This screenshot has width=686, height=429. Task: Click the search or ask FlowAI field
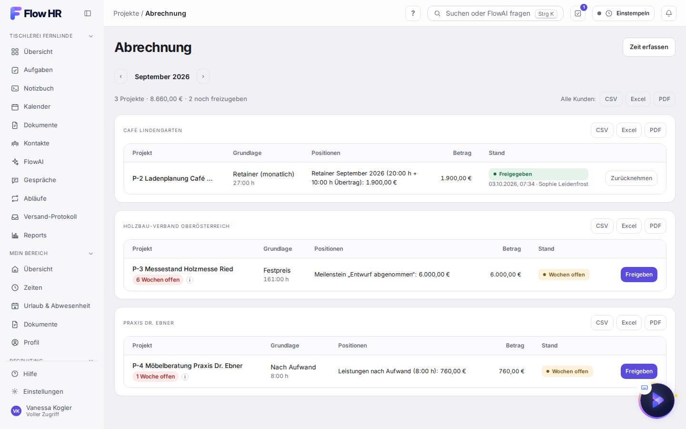[x=495, y=13]
